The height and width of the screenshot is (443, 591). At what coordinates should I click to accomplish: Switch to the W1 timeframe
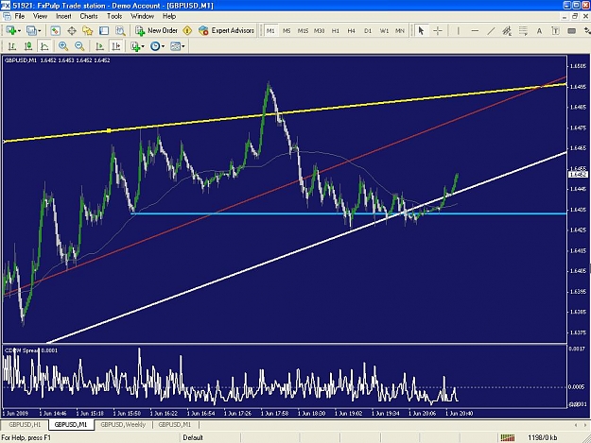tap(384, 31)
